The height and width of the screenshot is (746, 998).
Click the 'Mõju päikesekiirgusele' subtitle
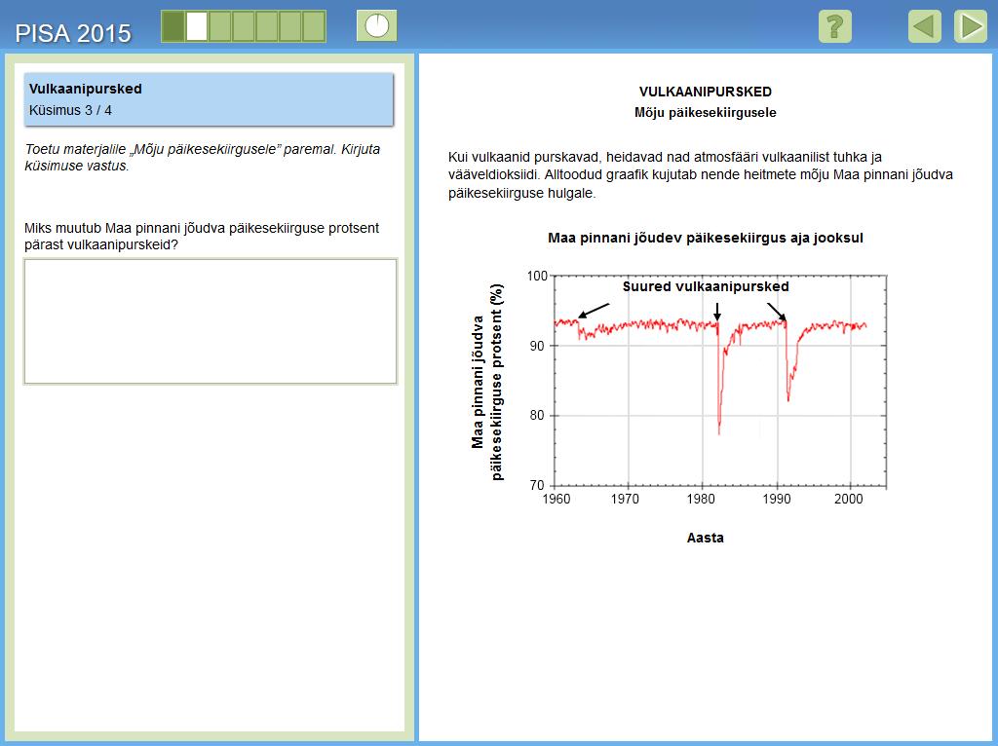pyautogui.click(x=706, y=113)
